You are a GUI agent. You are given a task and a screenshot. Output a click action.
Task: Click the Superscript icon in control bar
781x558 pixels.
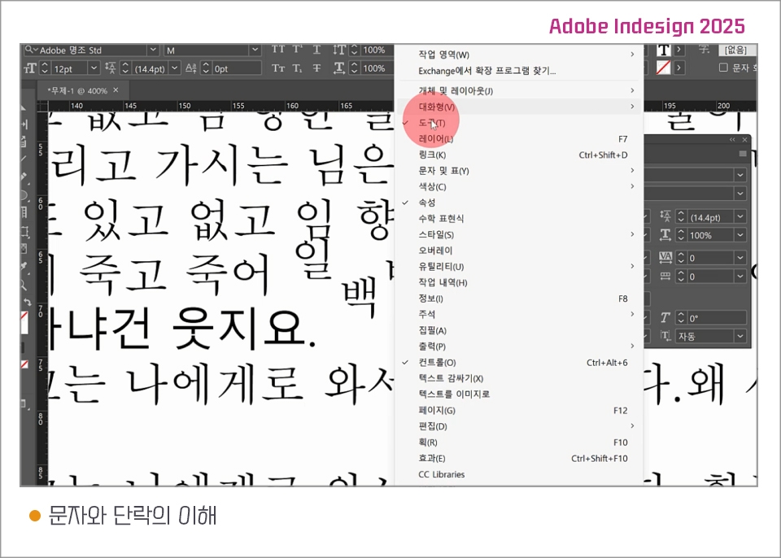pos(298,50)
